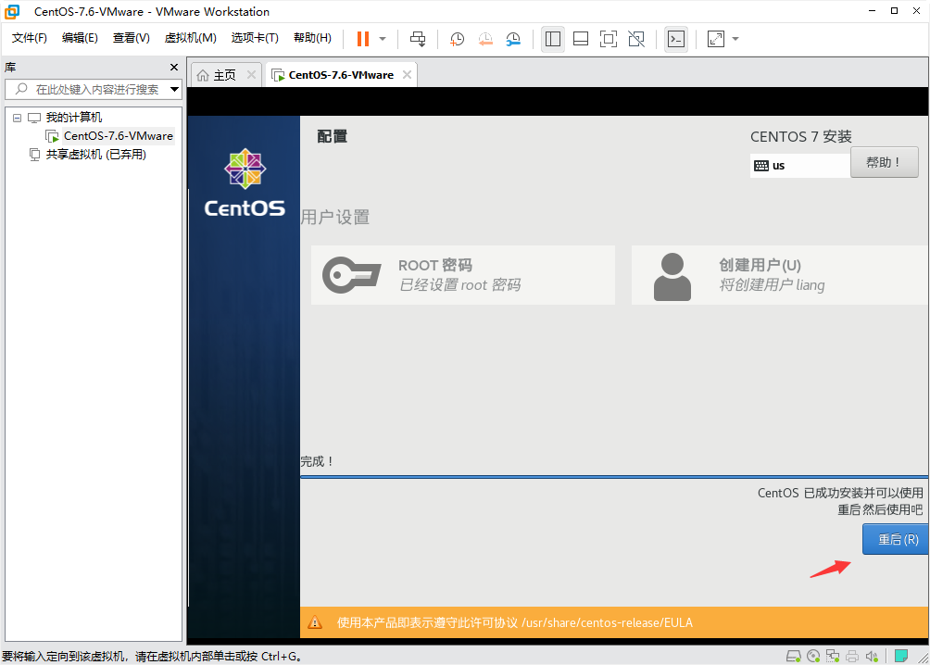Open the stretch mode dropdown arrow
Screen dimensions: 930x665
point(735,39)
